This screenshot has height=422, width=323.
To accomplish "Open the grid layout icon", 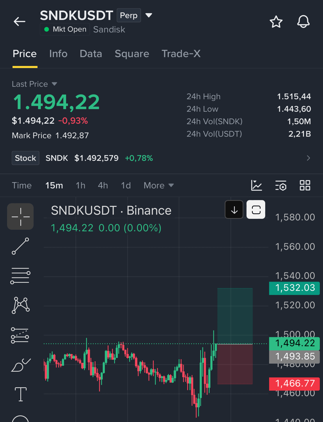I will [305, 185].
